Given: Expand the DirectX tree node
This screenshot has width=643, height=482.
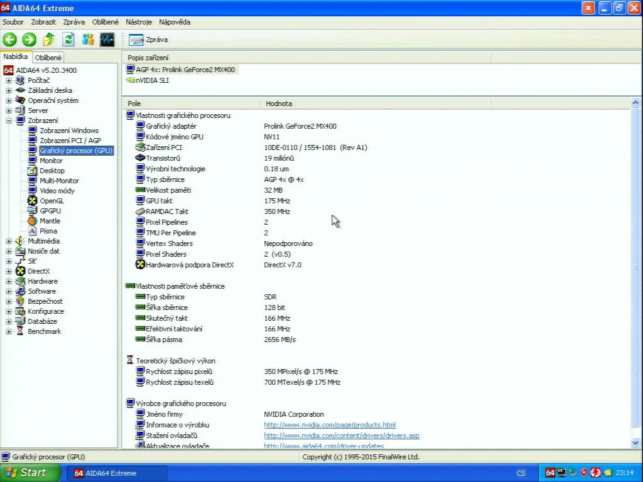Looking at the screenshot, I should click(x=9, y=271).
